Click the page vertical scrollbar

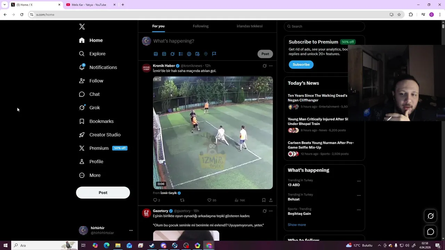[443, 26]
